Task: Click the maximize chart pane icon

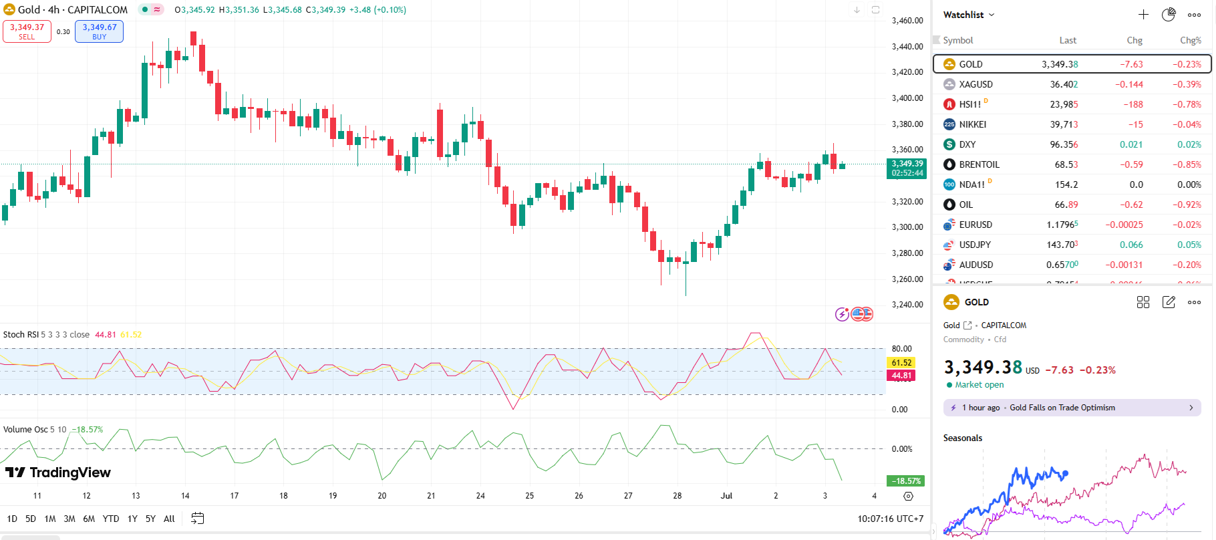Action: pos(875,10)
